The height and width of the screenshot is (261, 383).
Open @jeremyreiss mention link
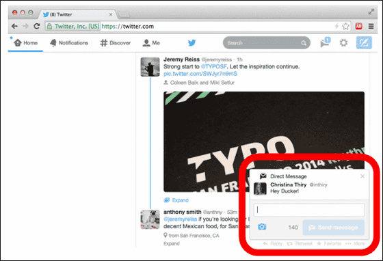pos(181,219)
